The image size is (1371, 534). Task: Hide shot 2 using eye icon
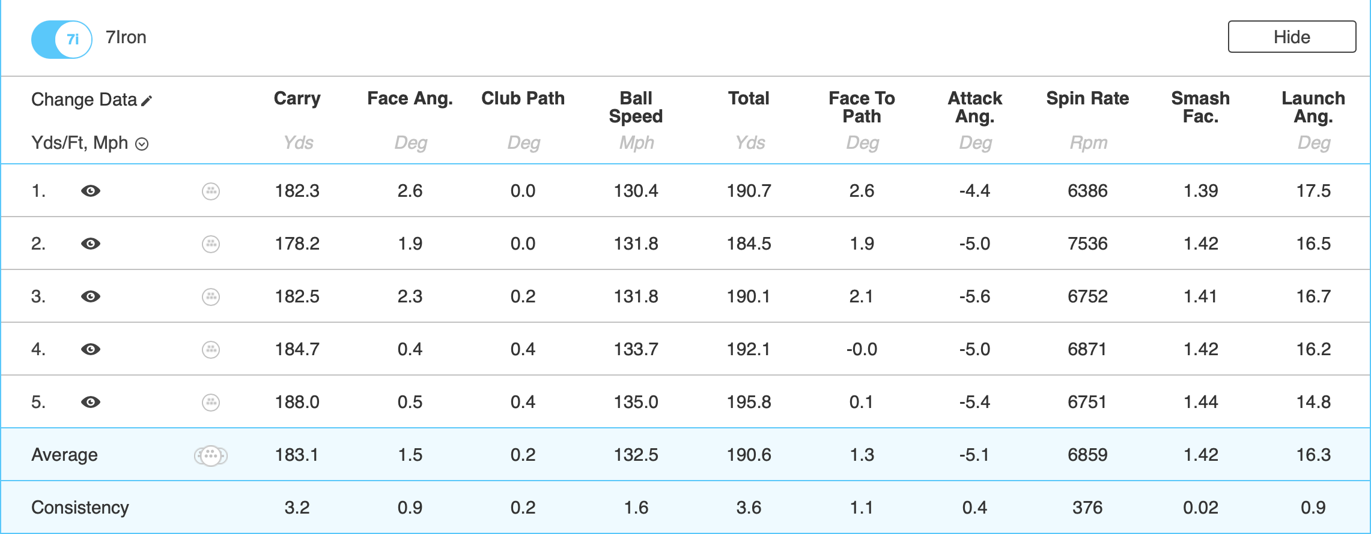point(91,244)
